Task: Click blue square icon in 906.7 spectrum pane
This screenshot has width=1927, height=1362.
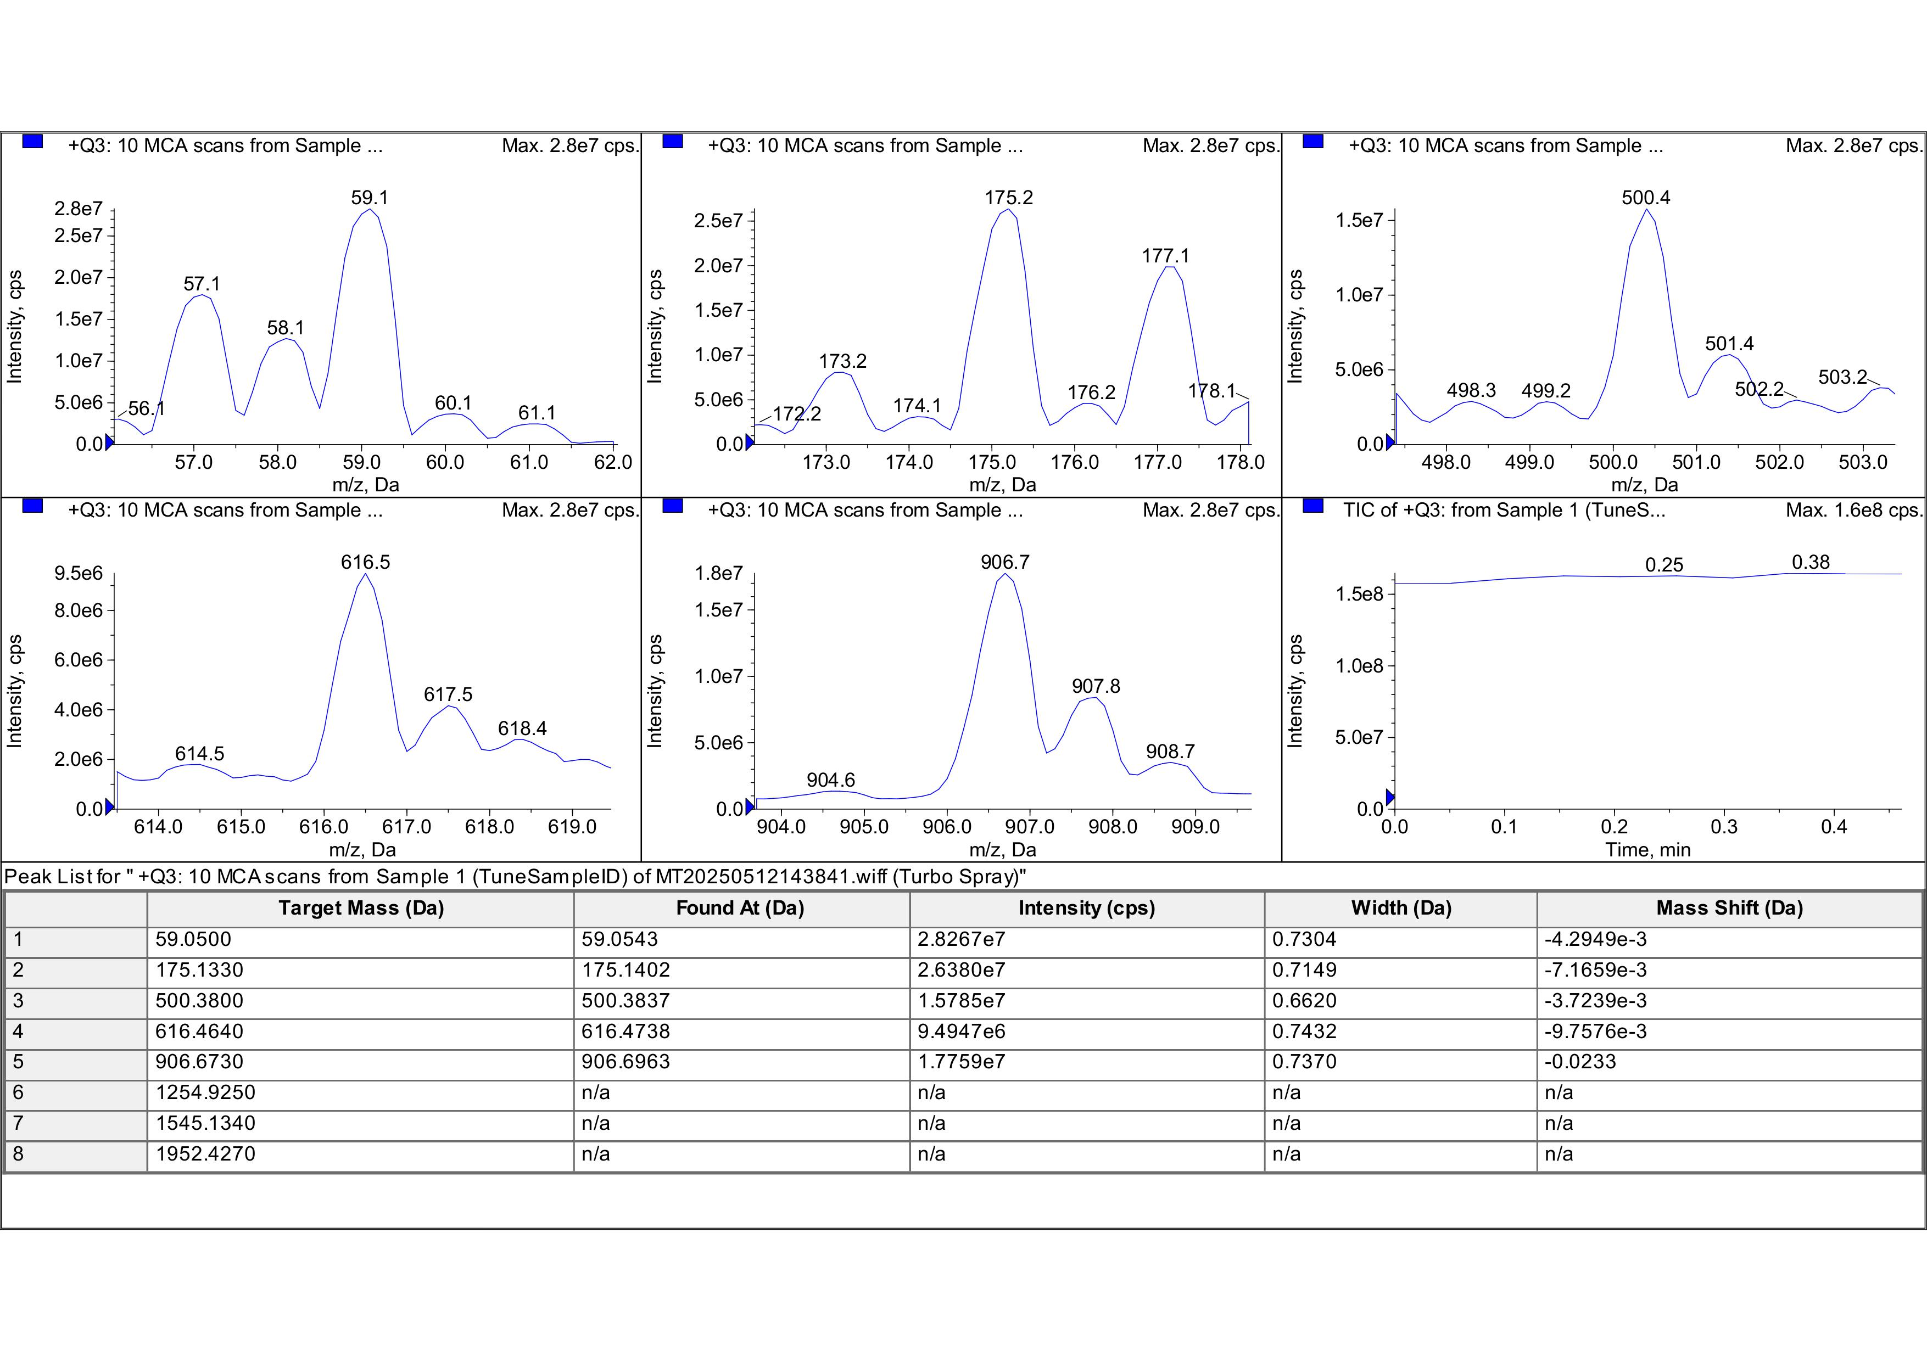Action: [x=672, y=506]
